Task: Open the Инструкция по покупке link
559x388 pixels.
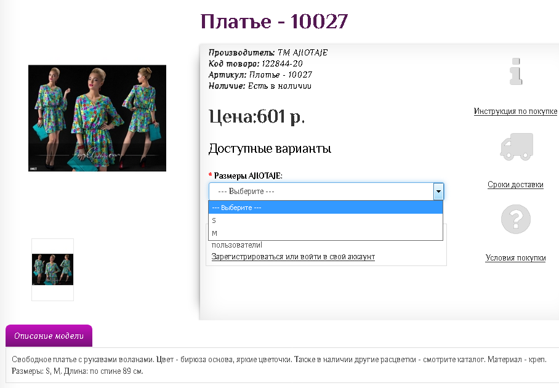Action: [x=515, y=111]
